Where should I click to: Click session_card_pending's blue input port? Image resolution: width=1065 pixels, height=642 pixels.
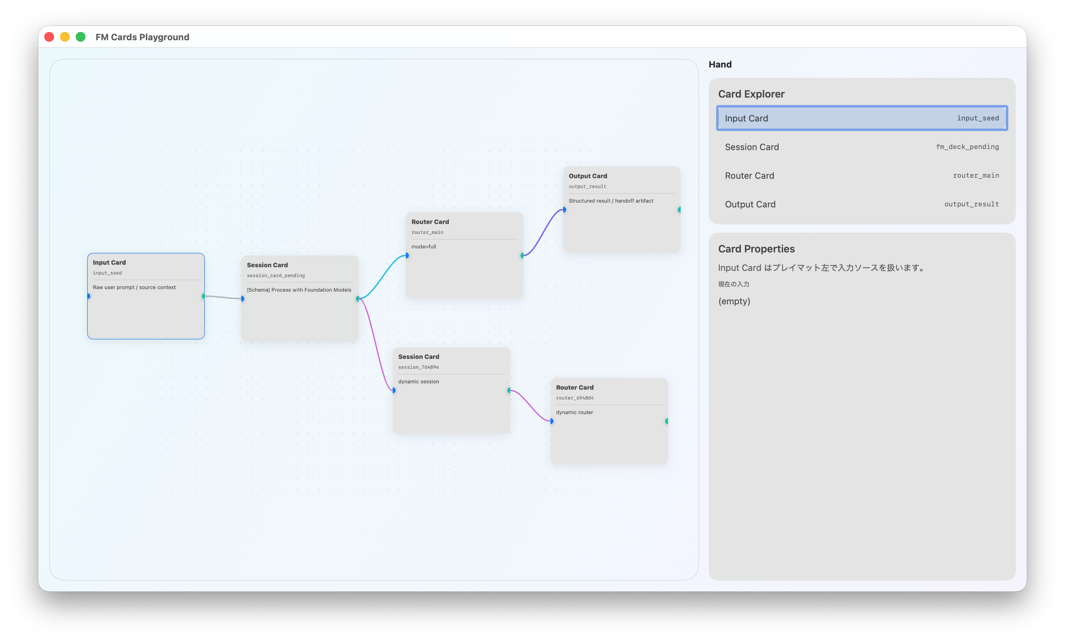click(x=242, y=299)
